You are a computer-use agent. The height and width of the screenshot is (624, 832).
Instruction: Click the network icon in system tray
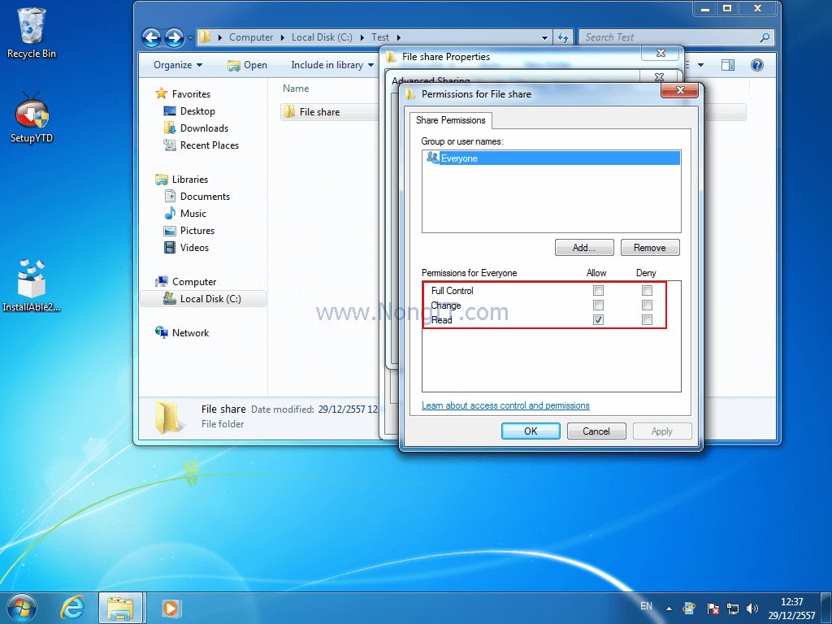[x=732, y=608]
